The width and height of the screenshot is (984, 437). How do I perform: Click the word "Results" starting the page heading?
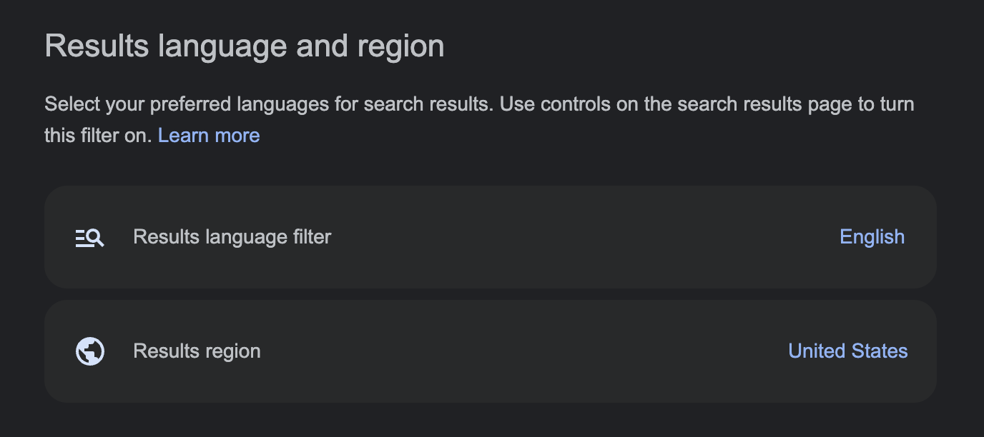pyautogui.click(x=97, y=46)
